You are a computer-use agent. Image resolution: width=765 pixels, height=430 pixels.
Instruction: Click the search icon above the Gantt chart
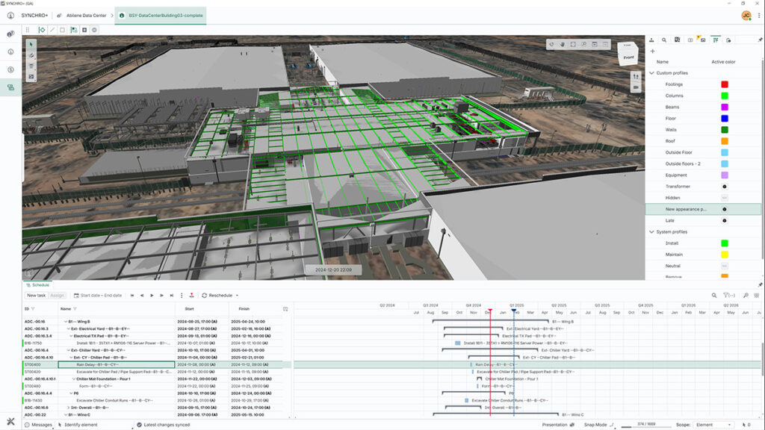click(713, 296)
